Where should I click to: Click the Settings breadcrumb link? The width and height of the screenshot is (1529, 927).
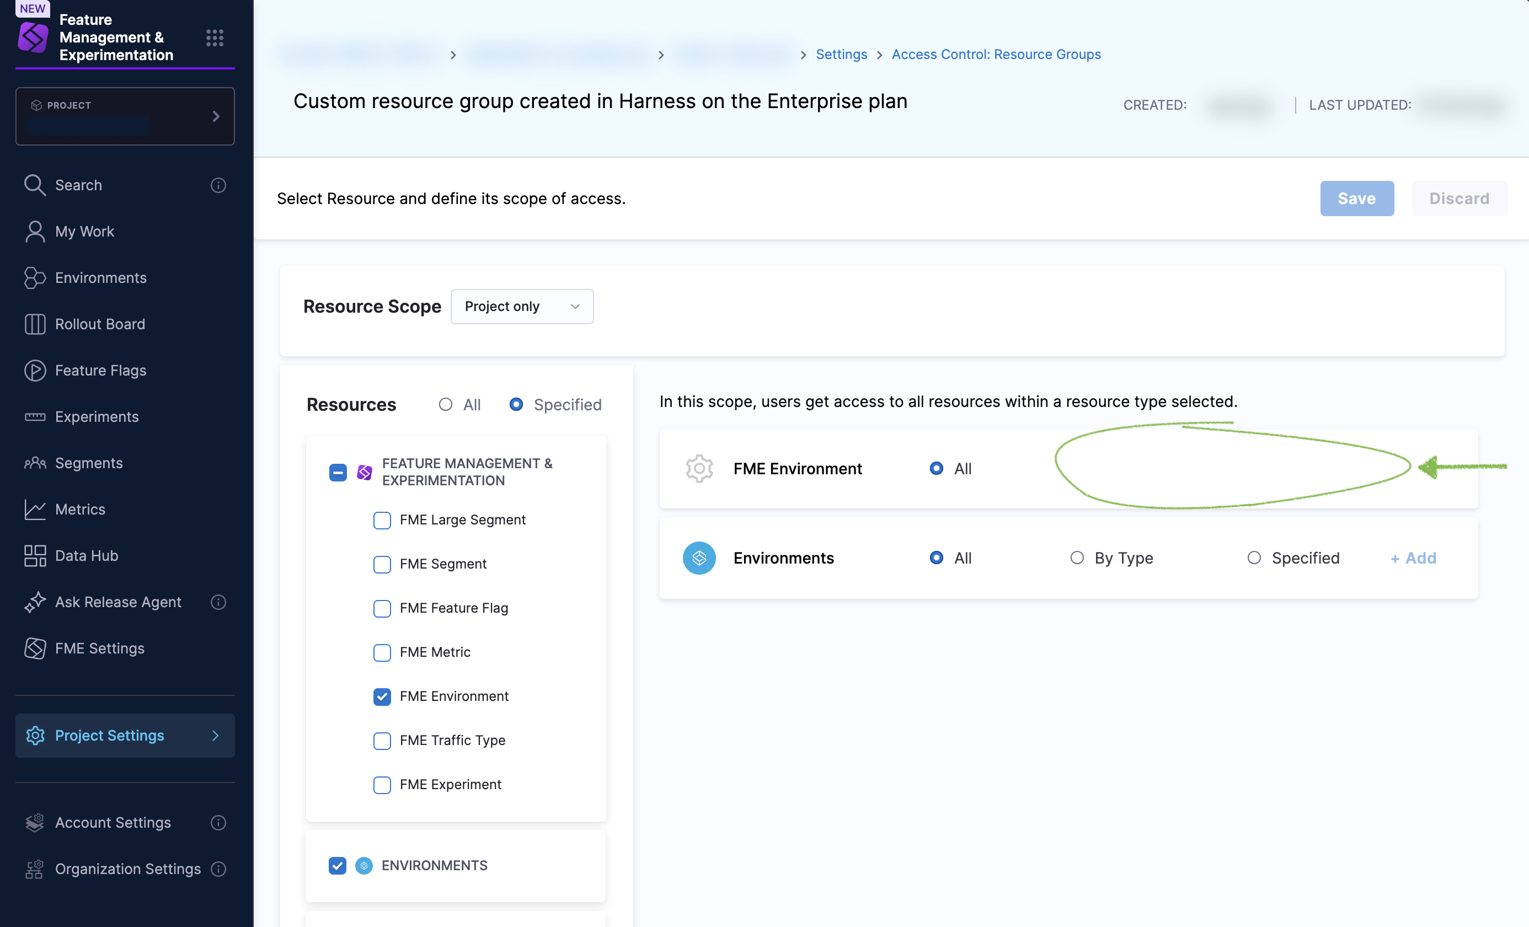[x=842, y=55]
